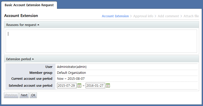The width and height of the screenshot is (203, 106).
Task: Switch to the Attach file step
Action: (x=191, y=16)
